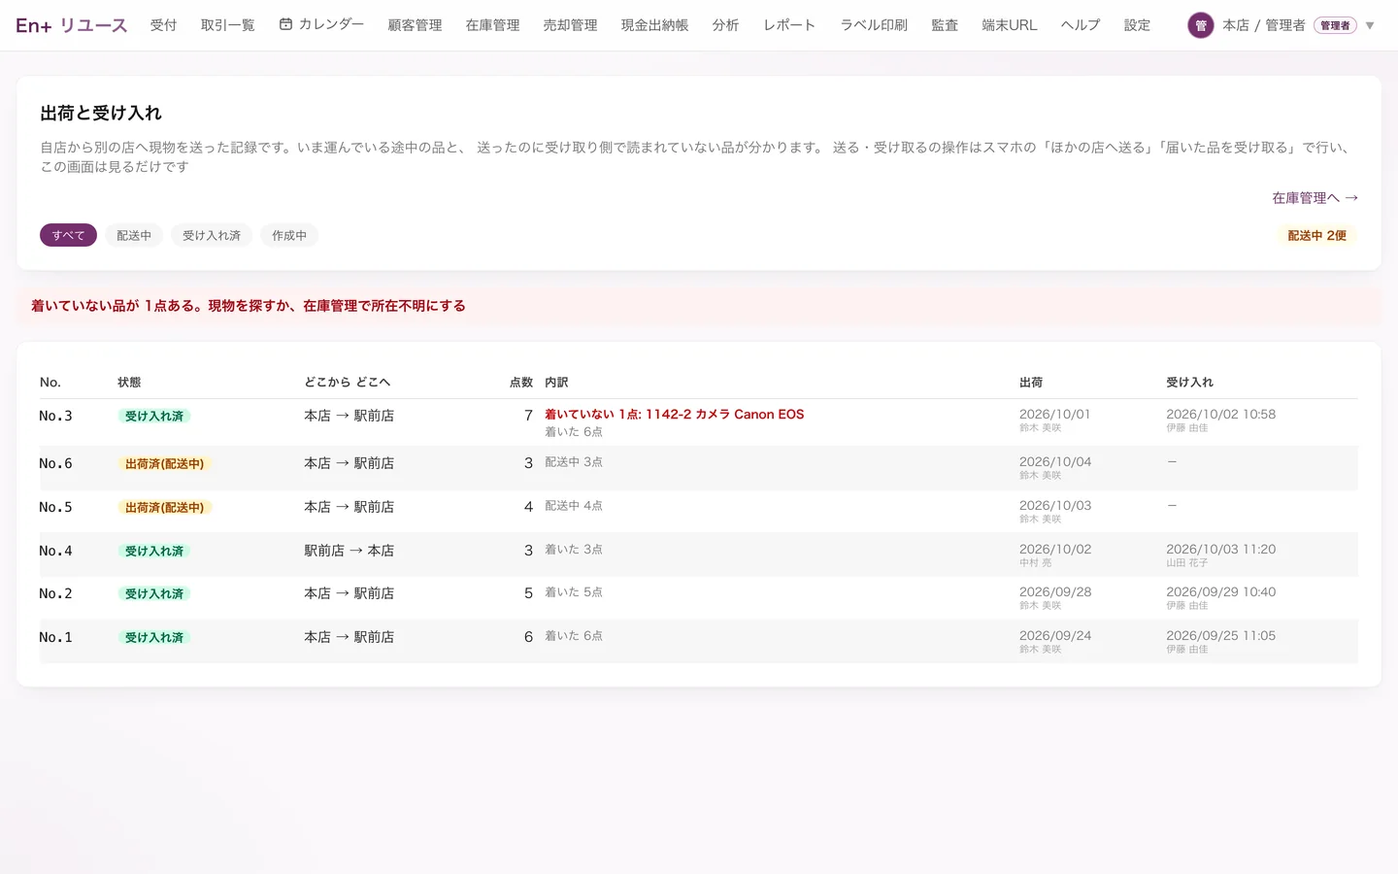Open the calendar icon in navigation

(285, 24)
